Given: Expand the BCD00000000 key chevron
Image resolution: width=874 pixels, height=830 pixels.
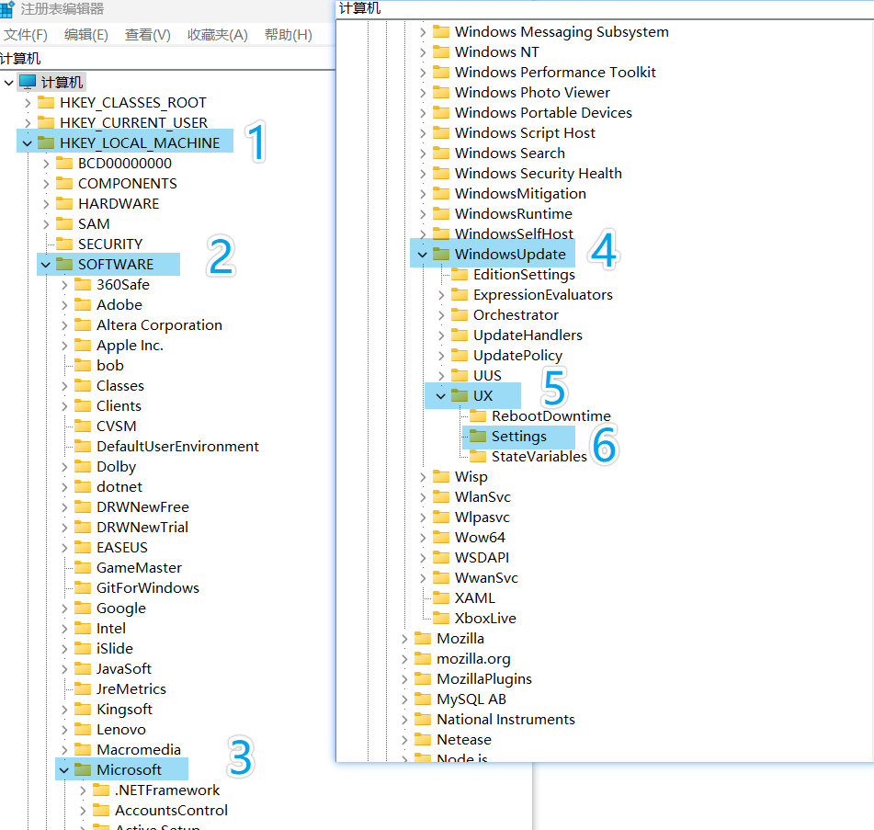Looking at the screenshot, I should pyautogui.click(x=46, y=164).
